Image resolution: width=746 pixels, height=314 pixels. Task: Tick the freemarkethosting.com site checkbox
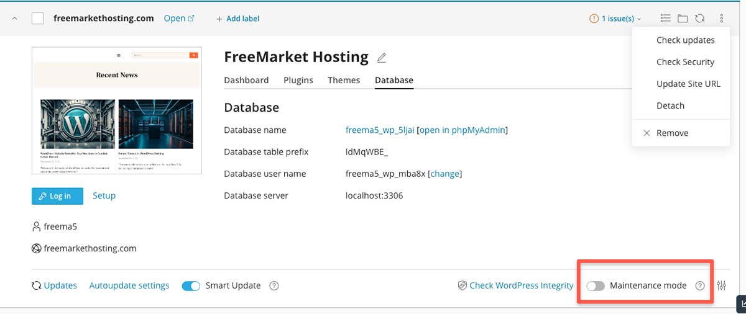(38, 18)
